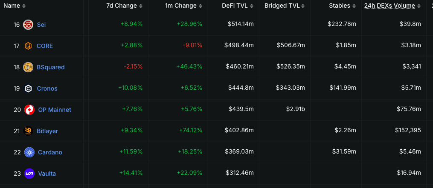
Task: Click the Cardano chain logo icon
Action: tap(29, 152)
